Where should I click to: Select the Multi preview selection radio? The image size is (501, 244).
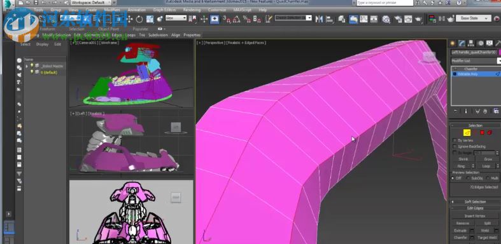click(x=487, y=179)
